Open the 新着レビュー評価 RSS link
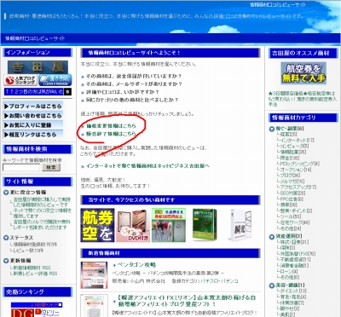 coord(35,274)
